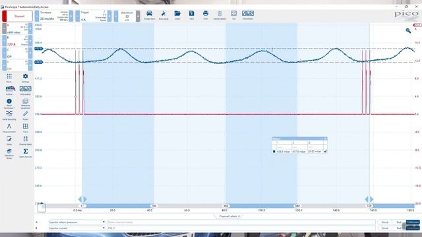Mark Channel A waveform as Unknown
The height and width of the screenshot is (237, 422).
[413, 223]
